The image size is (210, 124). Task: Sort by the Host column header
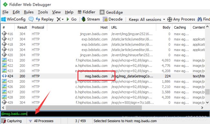104,27
